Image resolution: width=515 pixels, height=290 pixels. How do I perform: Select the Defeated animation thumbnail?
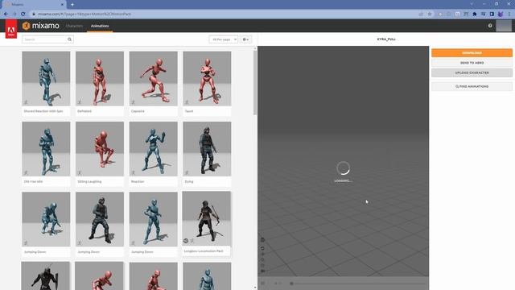100,79
